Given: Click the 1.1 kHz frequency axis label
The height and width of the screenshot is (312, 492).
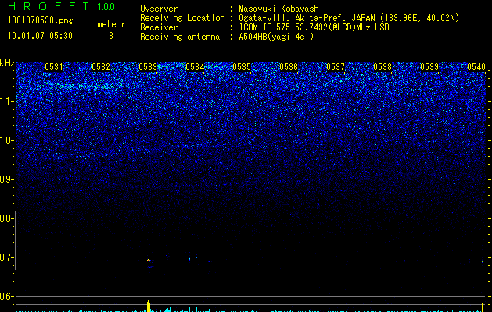Looking at the screenshot, I should 6,101.
